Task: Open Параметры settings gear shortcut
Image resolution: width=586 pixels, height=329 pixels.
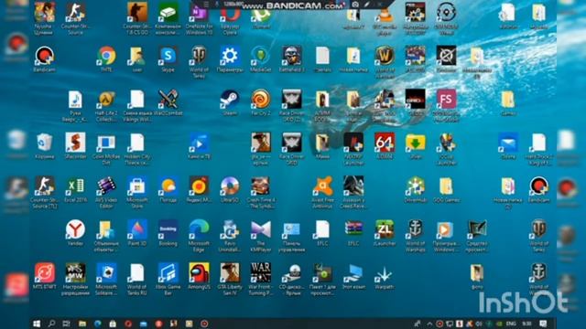Action: point(230,57)
